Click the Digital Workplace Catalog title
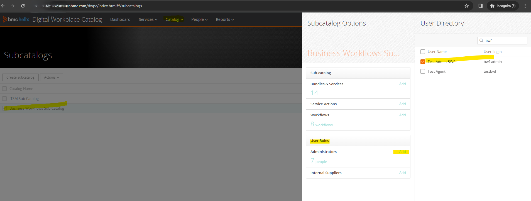Image resolution: width=531 pixels, height=201 pixels. pos(67,19)
